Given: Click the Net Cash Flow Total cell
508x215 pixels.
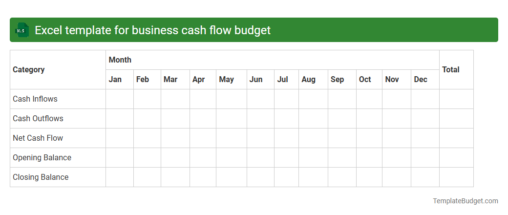Looking at the screenshot, I should [457, 138].
